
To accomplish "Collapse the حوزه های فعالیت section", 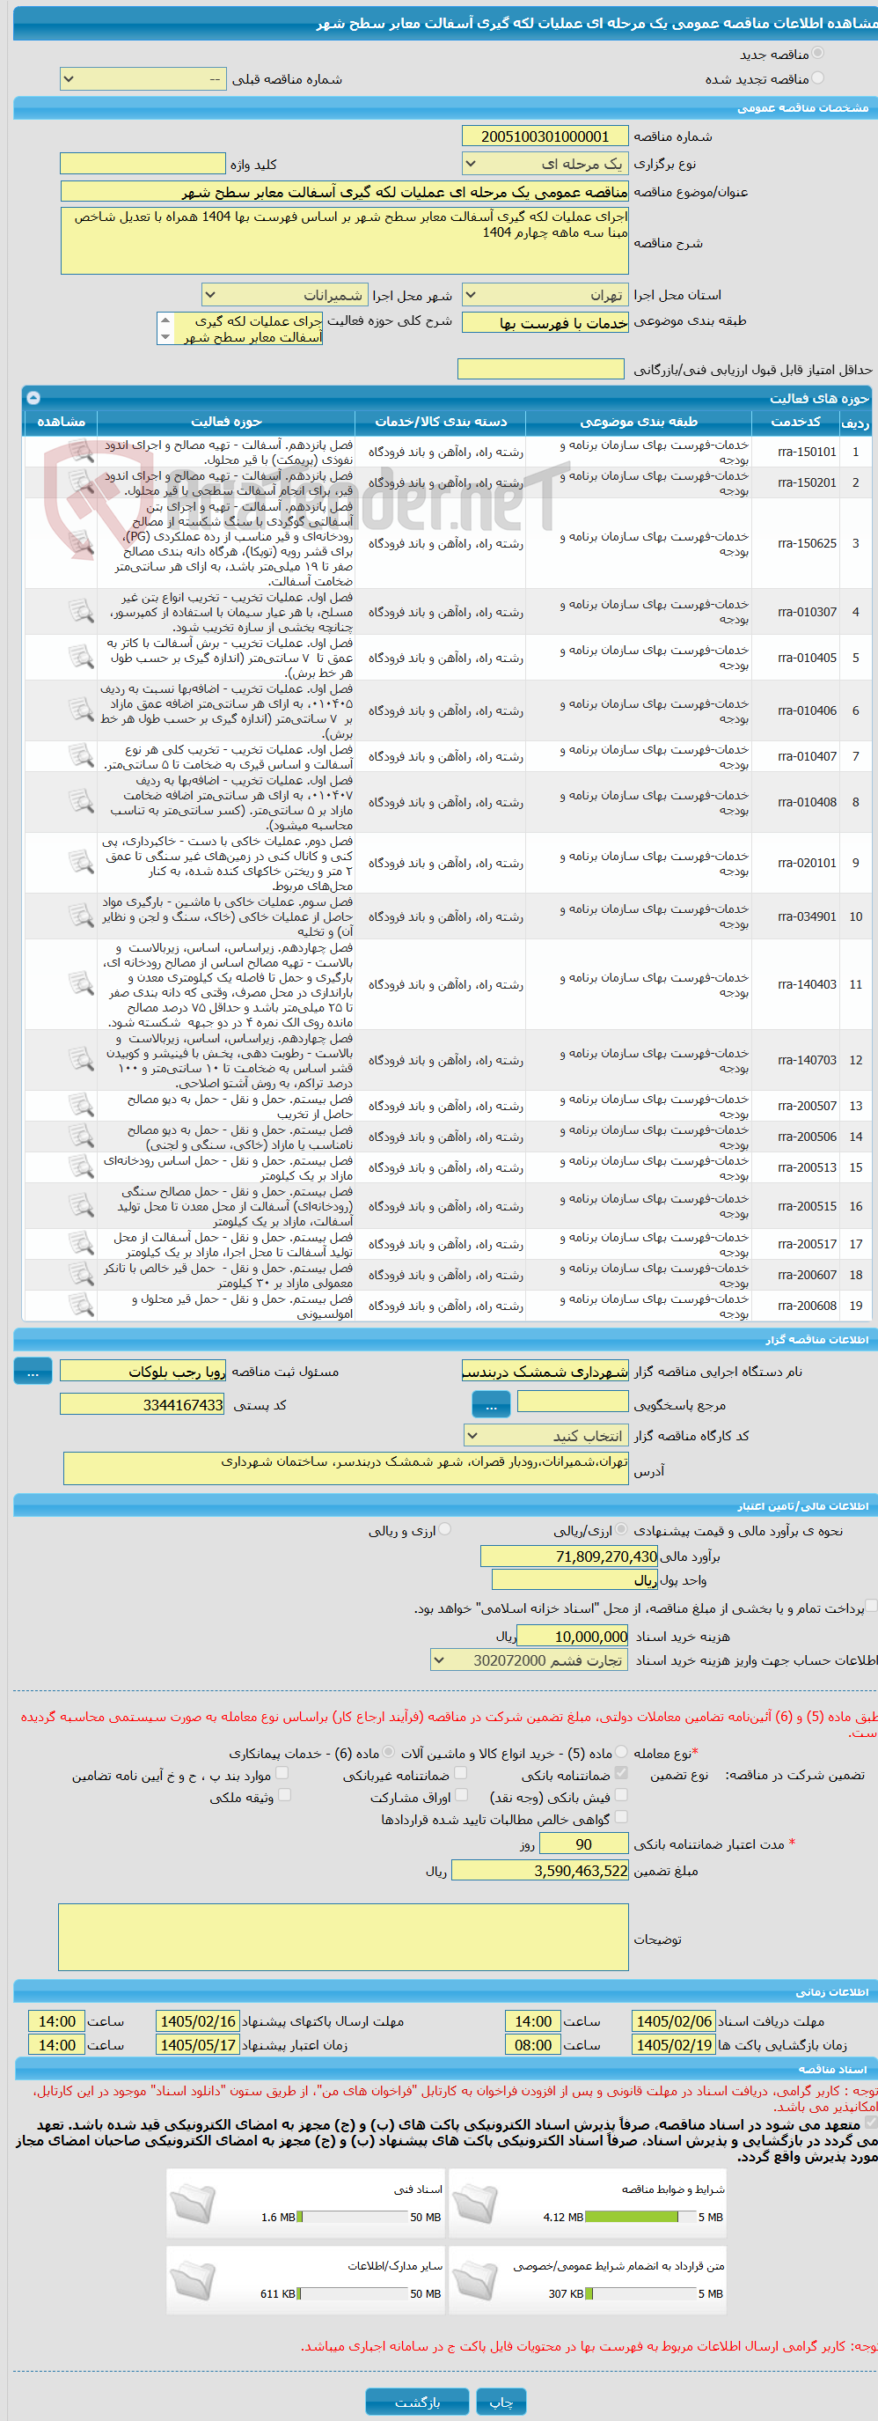I will (x=33, y=399).
